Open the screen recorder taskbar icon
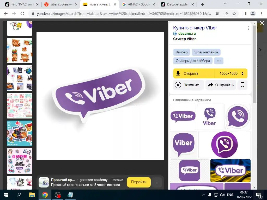 click(x=58, y=195)
